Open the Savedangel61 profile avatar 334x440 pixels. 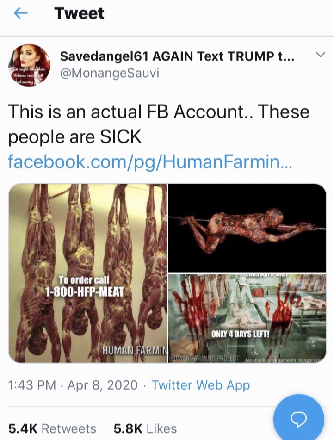coord(29,65)
